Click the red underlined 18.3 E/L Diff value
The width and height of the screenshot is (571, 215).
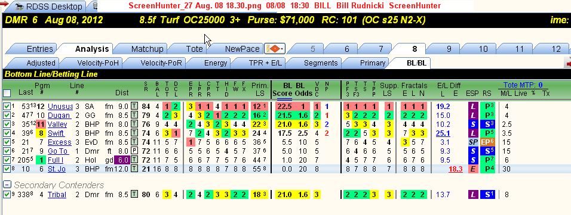coord(456,169)
